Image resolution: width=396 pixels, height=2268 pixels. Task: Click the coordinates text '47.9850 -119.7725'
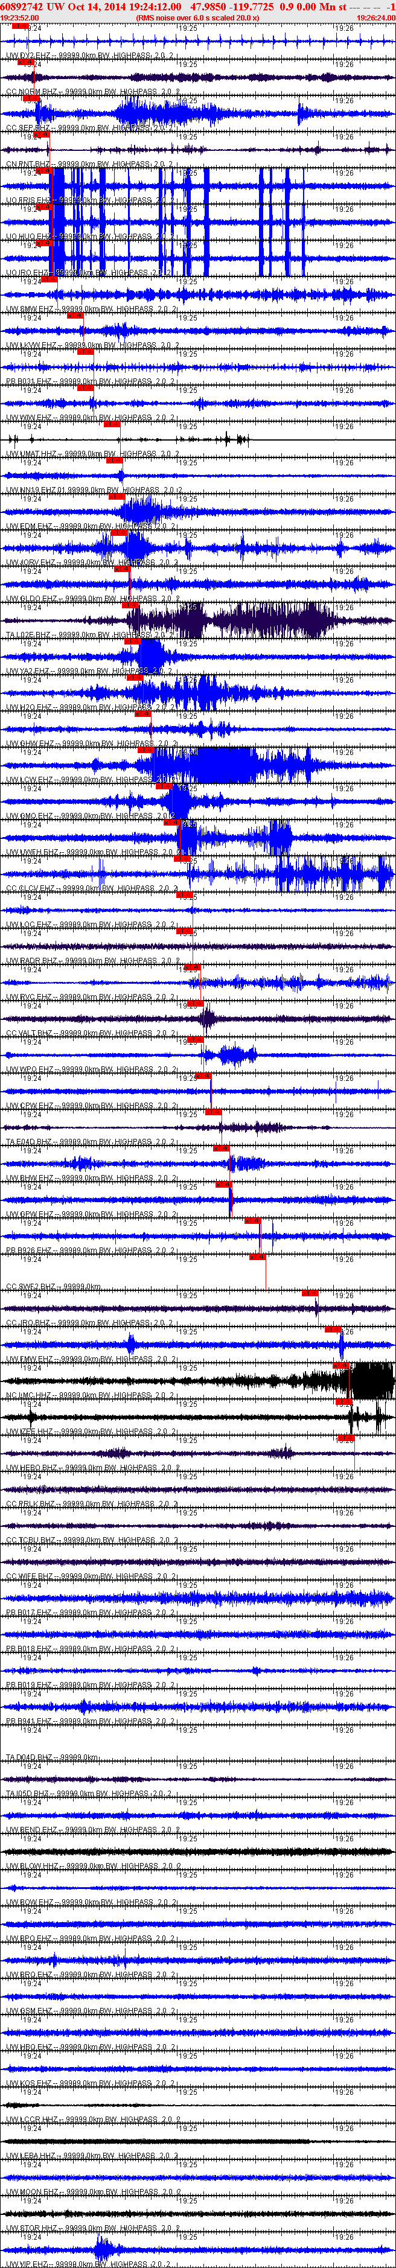pyautogui.click(x=231, y=6)
